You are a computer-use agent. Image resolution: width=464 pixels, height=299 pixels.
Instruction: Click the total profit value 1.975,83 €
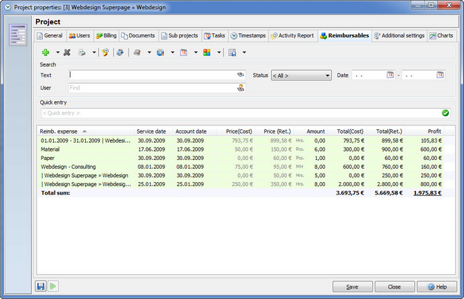(x=427, y=192)
